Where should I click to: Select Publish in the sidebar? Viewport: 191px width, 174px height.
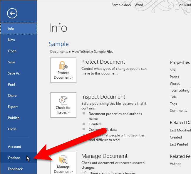click(19, 118)
